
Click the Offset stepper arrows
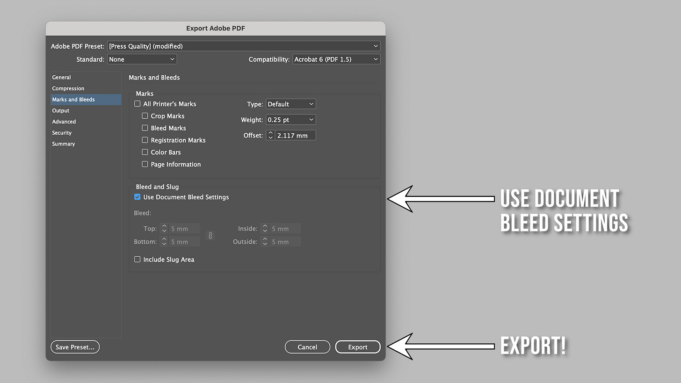tap(270, 135)
